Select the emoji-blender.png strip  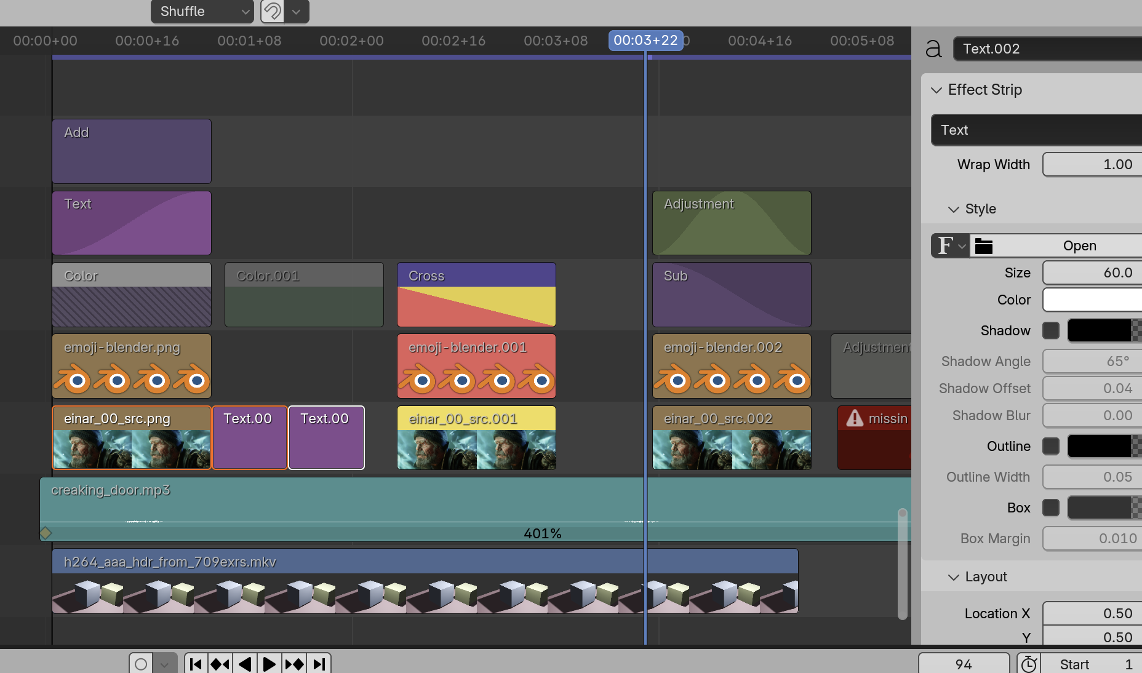coord(132,366)
